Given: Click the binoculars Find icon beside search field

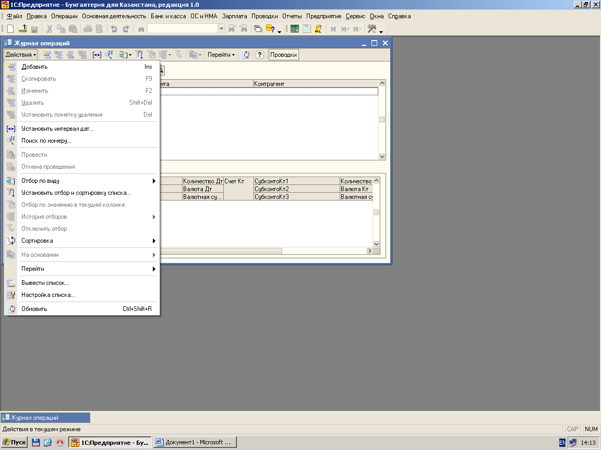Looking at the screenshot, I should [x=141, y=29].
